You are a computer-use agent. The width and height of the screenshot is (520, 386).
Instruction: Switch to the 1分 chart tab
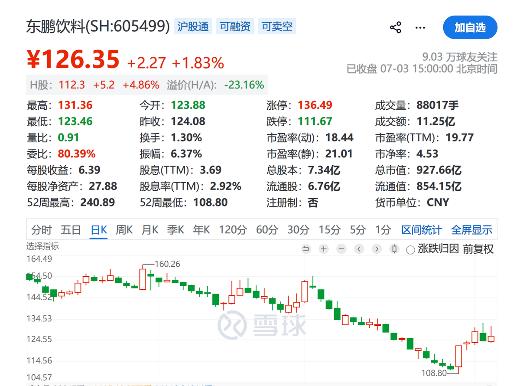383,229
